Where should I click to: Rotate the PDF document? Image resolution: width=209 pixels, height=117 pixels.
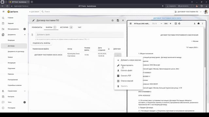(179, 23)
